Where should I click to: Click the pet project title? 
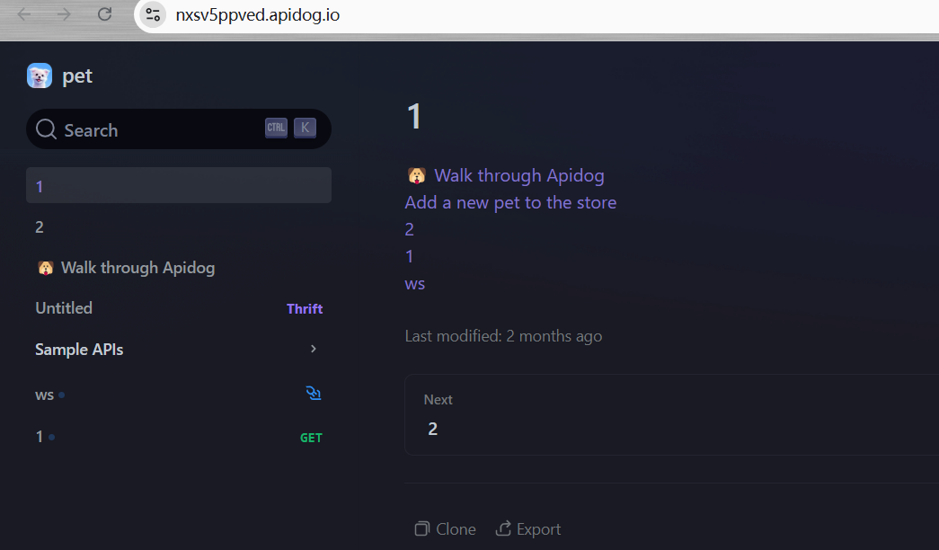(x=77, y=76)
